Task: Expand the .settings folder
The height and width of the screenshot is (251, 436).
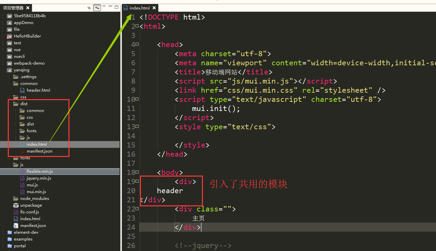Action: coord(11,77)
